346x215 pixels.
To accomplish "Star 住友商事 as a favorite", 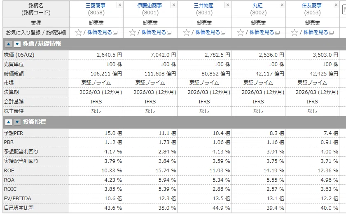I will click(295, 32).
